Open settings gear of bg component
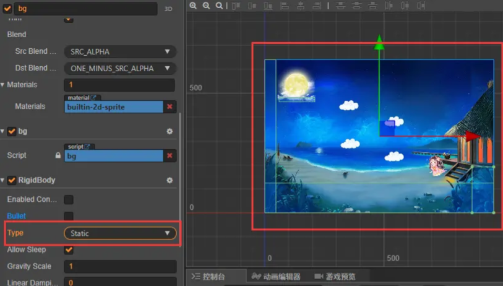Image resolution: width=503 pixels, height=286 pixels. [170, 131]
